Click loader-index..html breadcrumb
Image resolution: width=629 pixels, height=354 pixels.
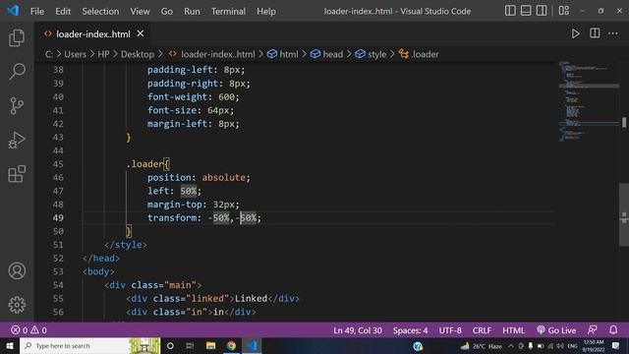point(212,54)
